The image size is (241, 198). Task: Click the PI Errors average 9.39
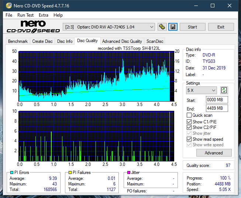(x=53, y=178)
